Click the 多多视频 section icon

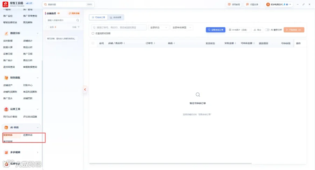[x=6, y=152]
